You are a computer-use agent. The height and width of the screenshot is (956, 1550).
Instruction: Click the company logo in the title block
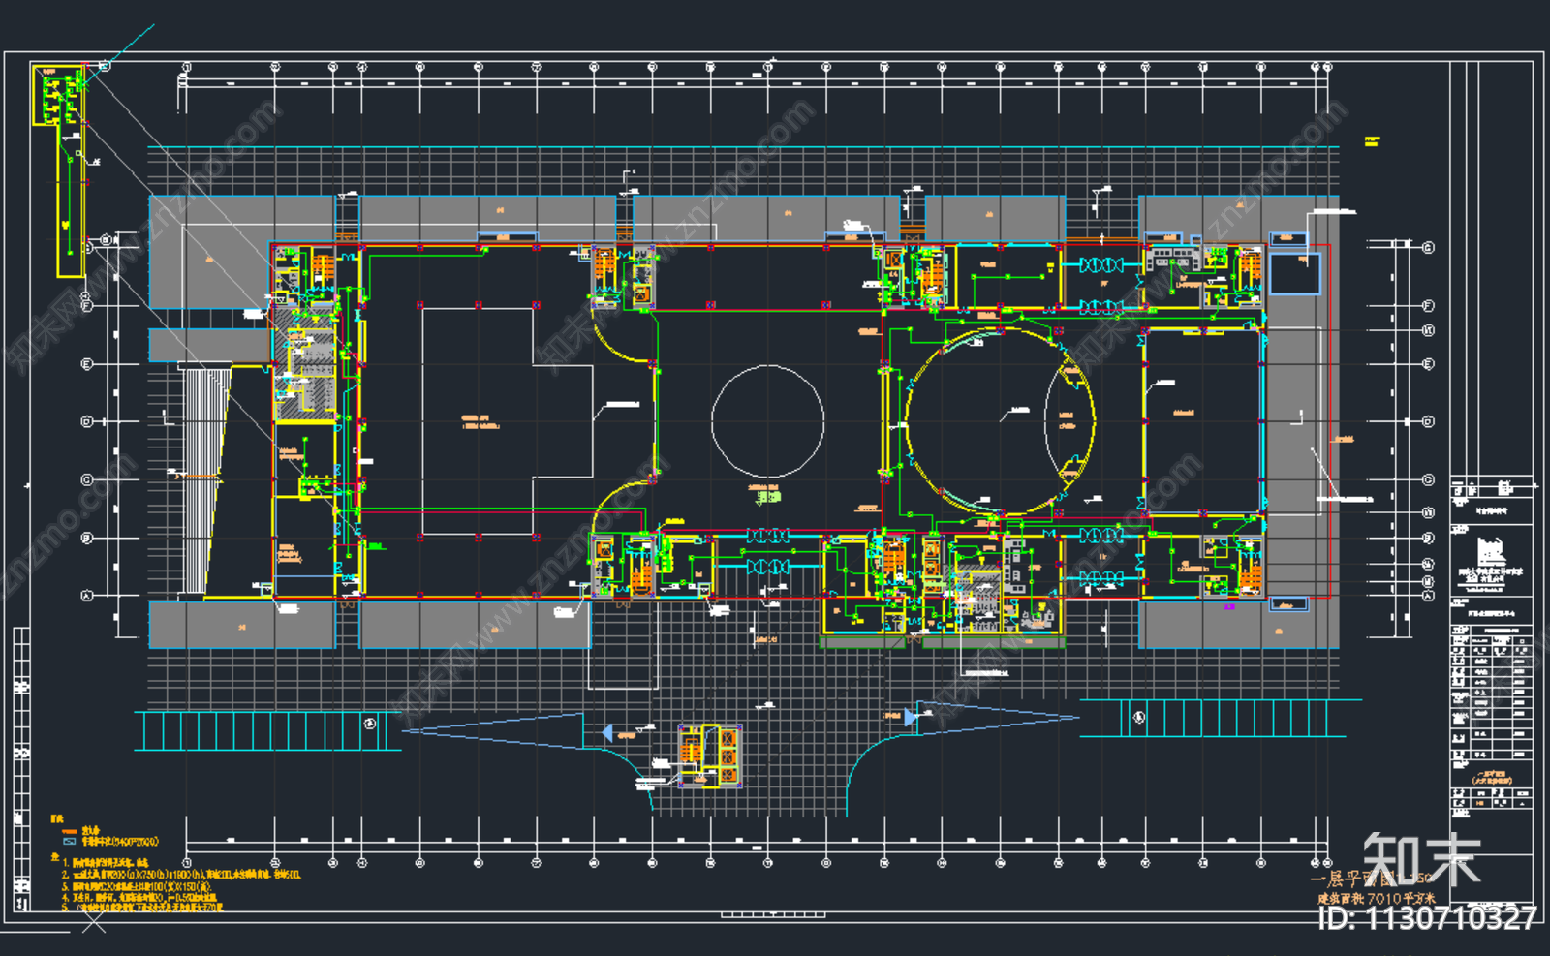click(1491, 552)
